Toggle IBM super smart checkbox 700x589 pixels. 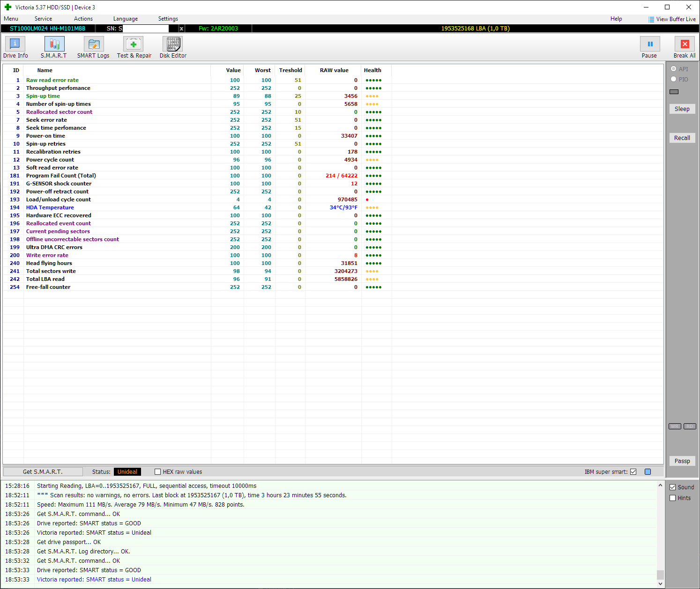tap(633, 472)
